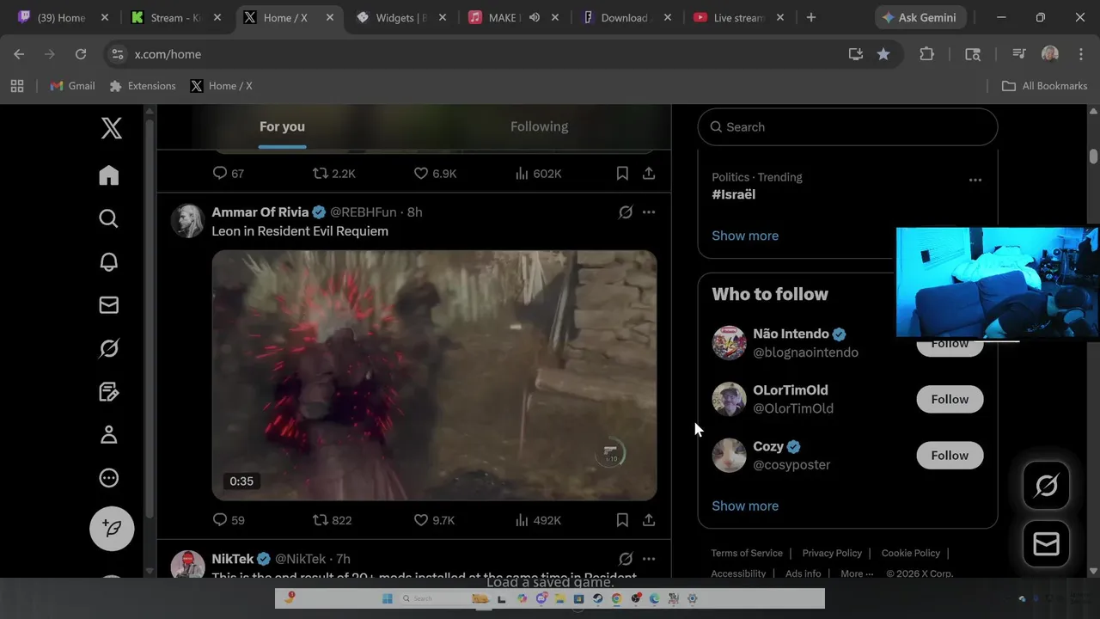Viewport: 1100px width, 619px height.
Task: Open Profile person icon in sidebar
Action: click(x=109, y=435)
